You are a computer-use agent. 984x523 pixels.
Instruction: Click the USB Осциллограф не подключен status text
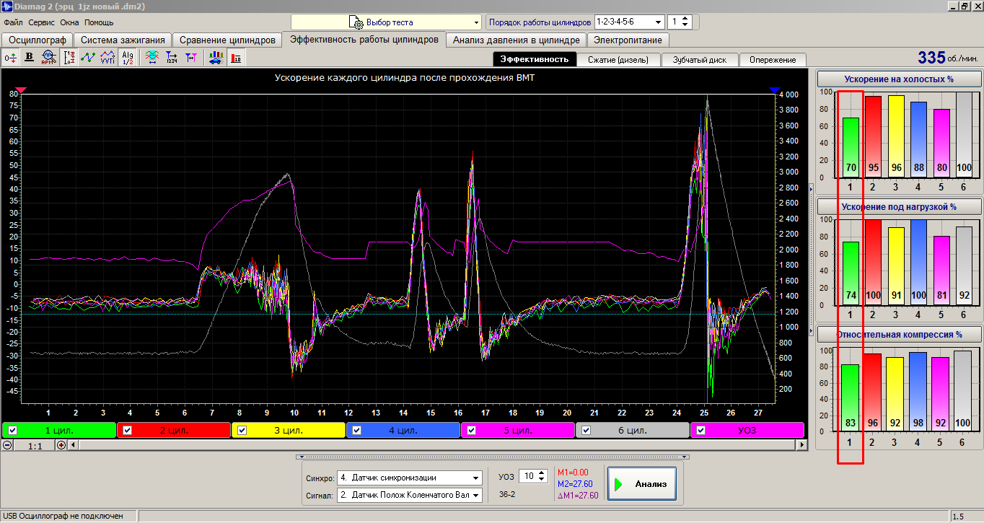tap(62, 517)
